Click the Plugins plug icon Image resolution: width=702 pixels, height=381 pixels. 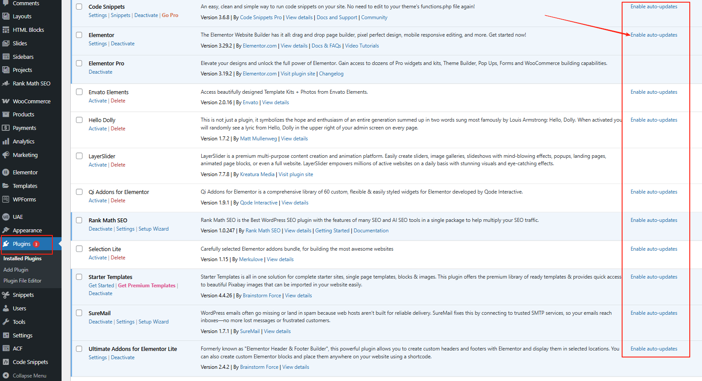click(x=6, y=244)
